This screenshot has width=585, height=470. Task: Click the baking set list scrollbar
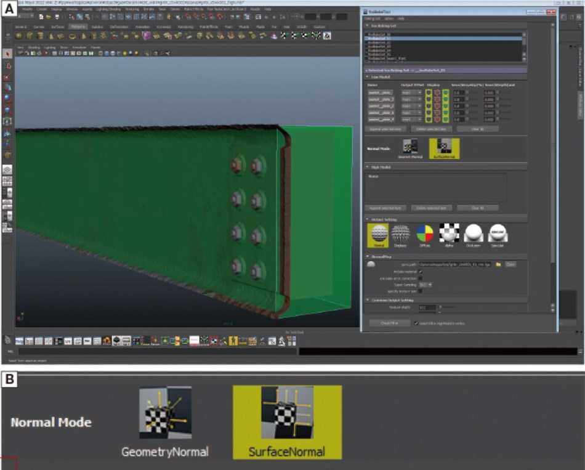click(x=524, y=47)
